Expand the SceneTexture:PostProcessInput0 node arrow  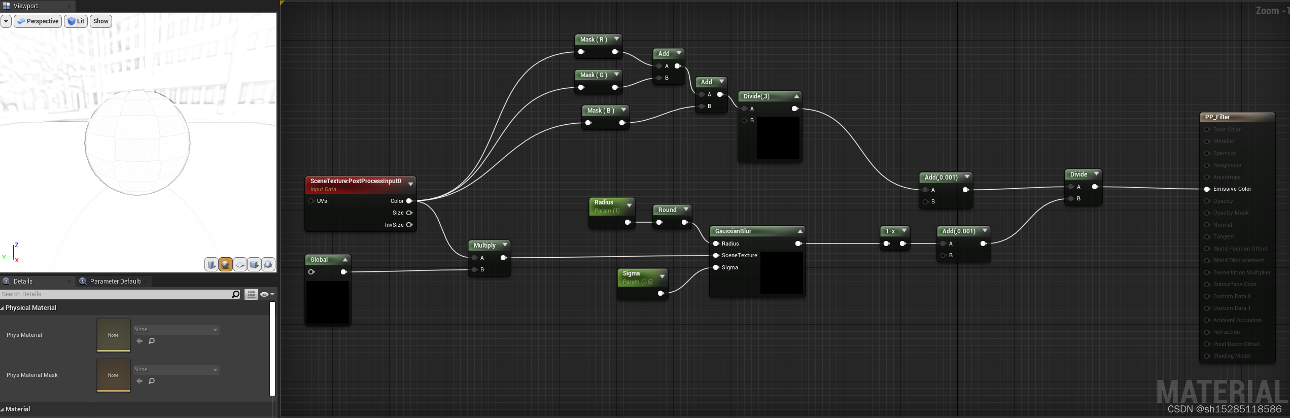point(410,184)
